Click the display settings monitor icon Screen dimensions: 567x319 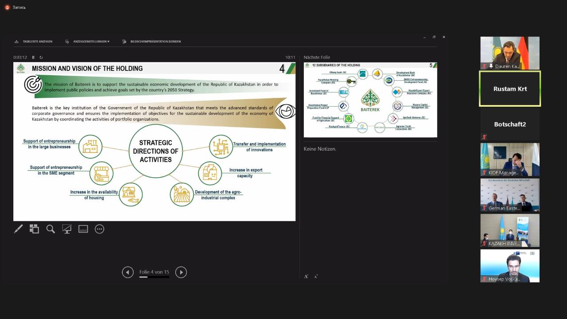click(67, 42)
